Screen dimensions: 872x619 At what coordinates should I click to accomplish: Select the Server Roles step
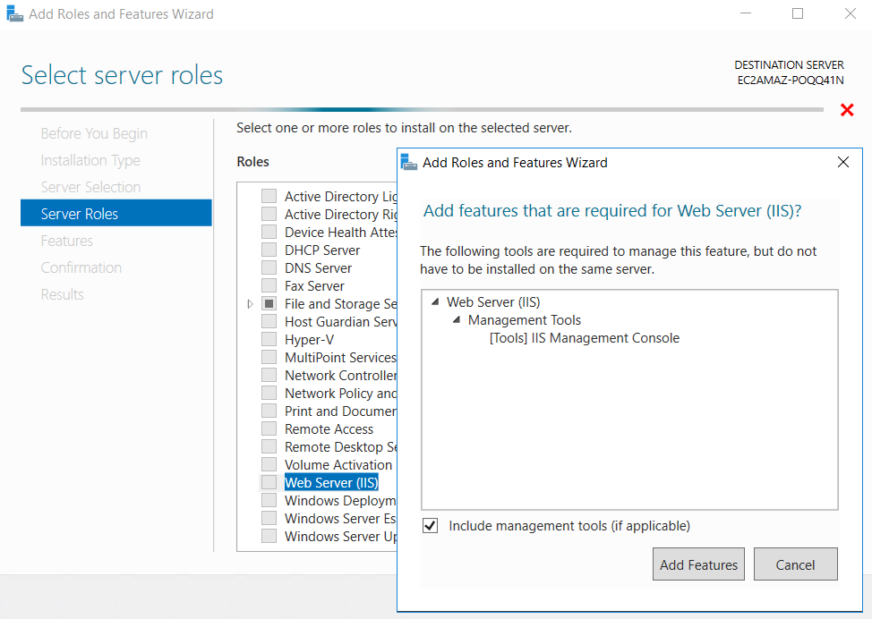point(116,214)
